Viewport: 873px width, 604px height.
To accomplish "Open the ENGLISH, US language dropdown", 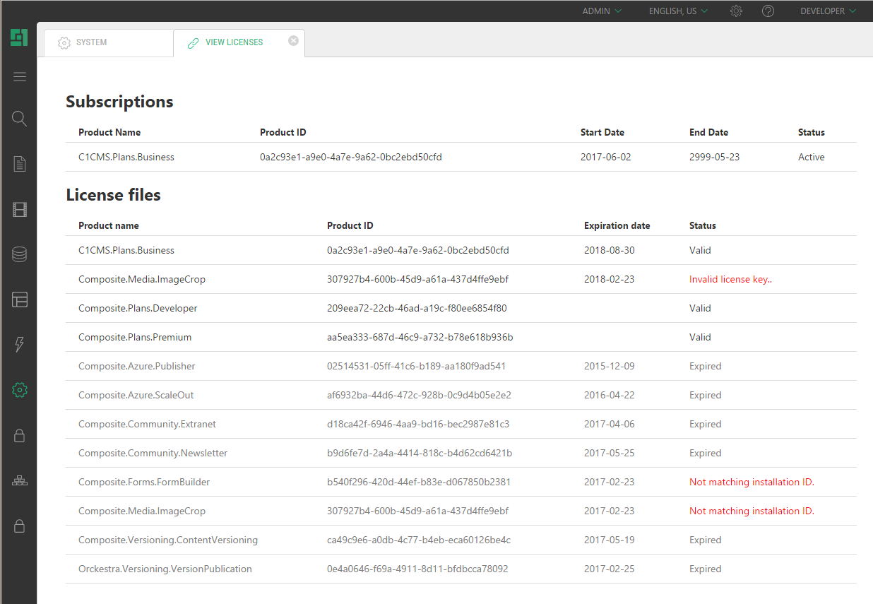I will click(678, 11).
